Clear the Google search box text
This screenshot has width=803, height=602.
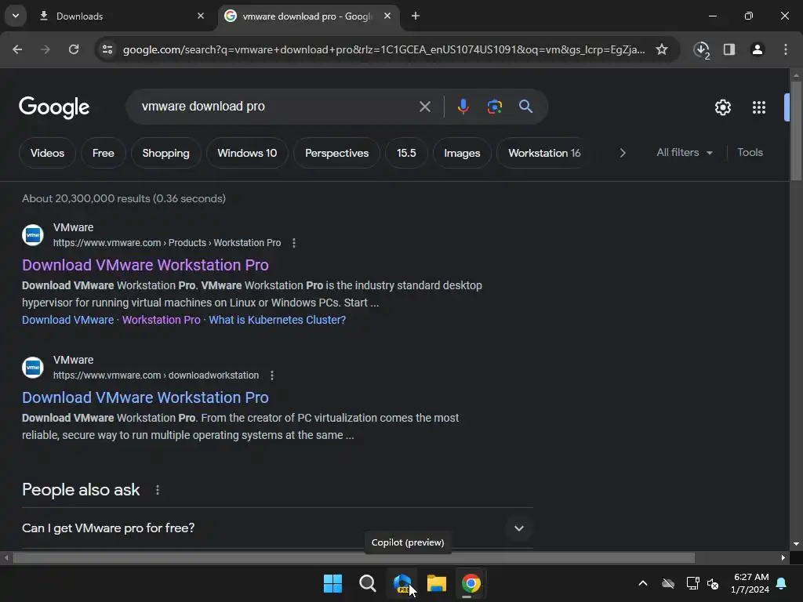click(424, 107)
